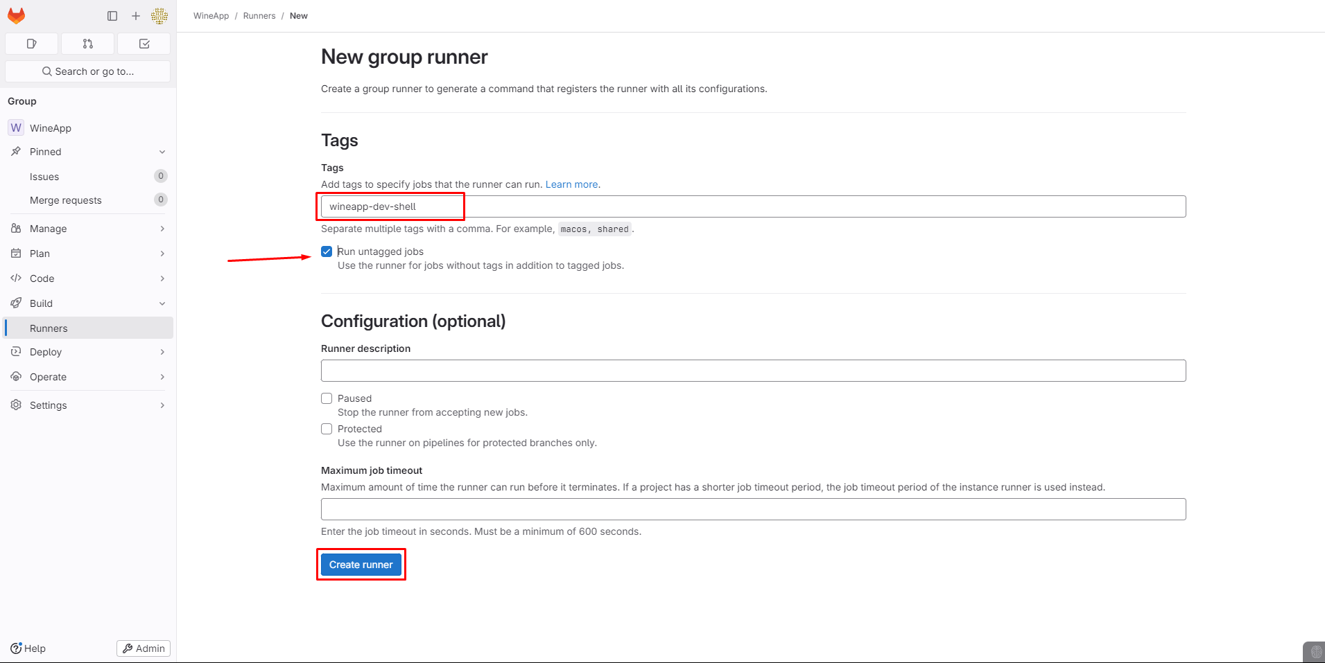Open merge requests icon shortcut

tap(88, 44)
